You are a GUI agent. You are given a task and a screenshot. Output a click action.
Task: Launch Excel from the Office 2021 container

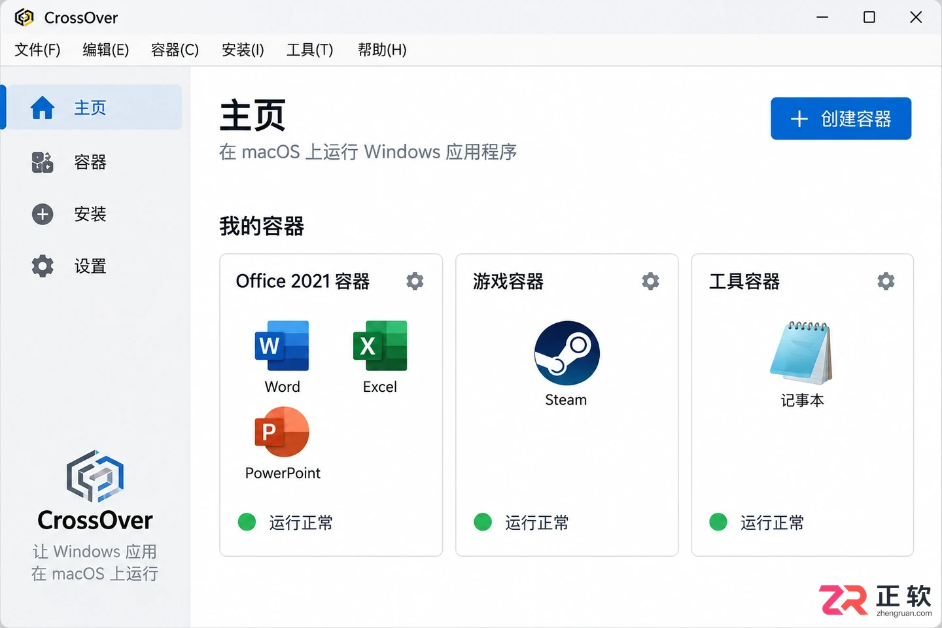click(380, 346)
